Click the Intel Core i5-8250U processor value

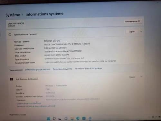point(67,44)
